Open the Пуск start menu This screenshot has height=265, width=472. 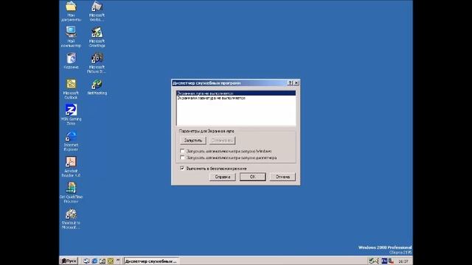(x=69, y=261)
